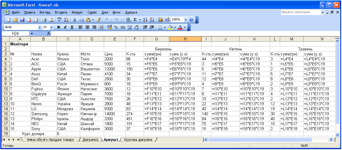Image resolution: width=342 pixels, height=150 pixels.
Task: Activate the Format Painter brush
Action: tap(98, 20)
